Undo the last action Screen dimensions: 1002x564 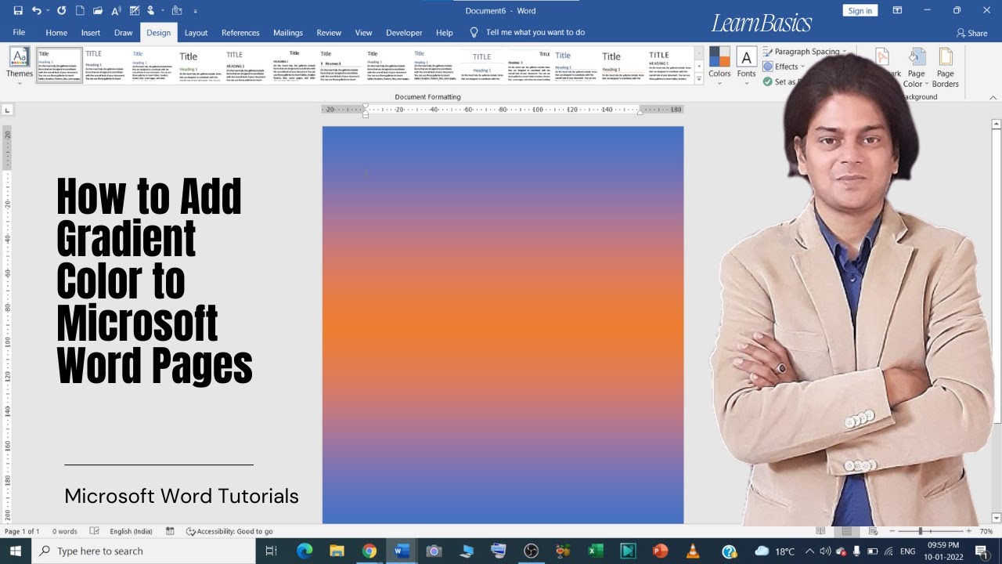(36, 11)
